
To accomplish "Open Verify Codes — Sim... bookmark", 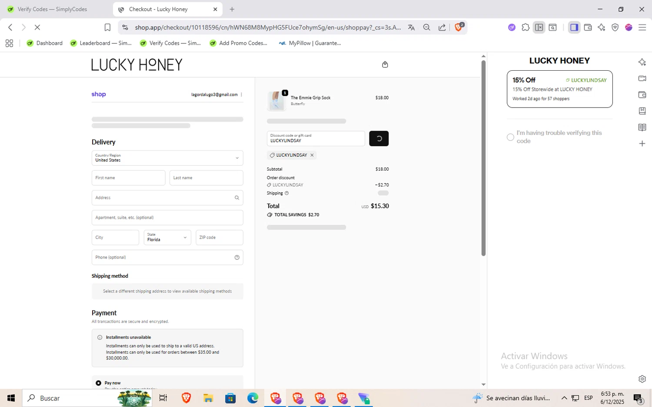I will 170,43.
